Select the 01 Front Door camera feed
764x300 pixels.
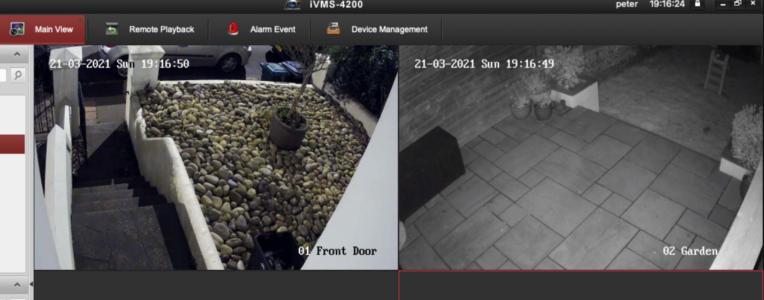pos(216,157)
